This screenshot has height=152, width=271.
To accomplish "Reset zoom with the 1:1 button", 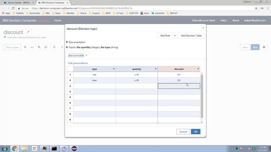I will tap(32, 47).
